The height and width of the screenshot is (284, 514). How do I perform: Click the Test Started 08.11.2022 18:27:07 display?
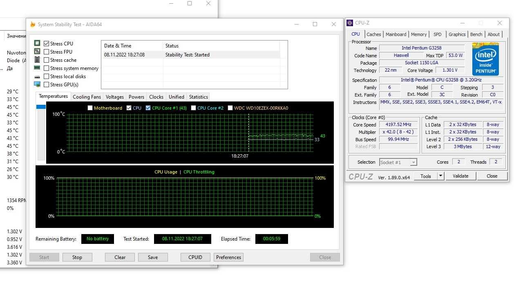[183, 239]
